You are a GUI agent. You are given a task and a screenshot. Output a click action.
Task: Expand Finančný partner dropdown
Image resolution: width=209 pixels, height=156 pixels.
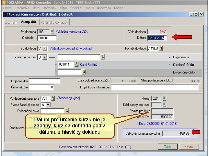[45, 57]
